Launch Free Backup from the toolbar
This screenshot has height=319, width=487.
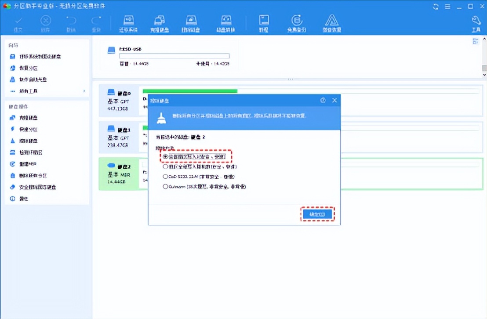(297, 22)
